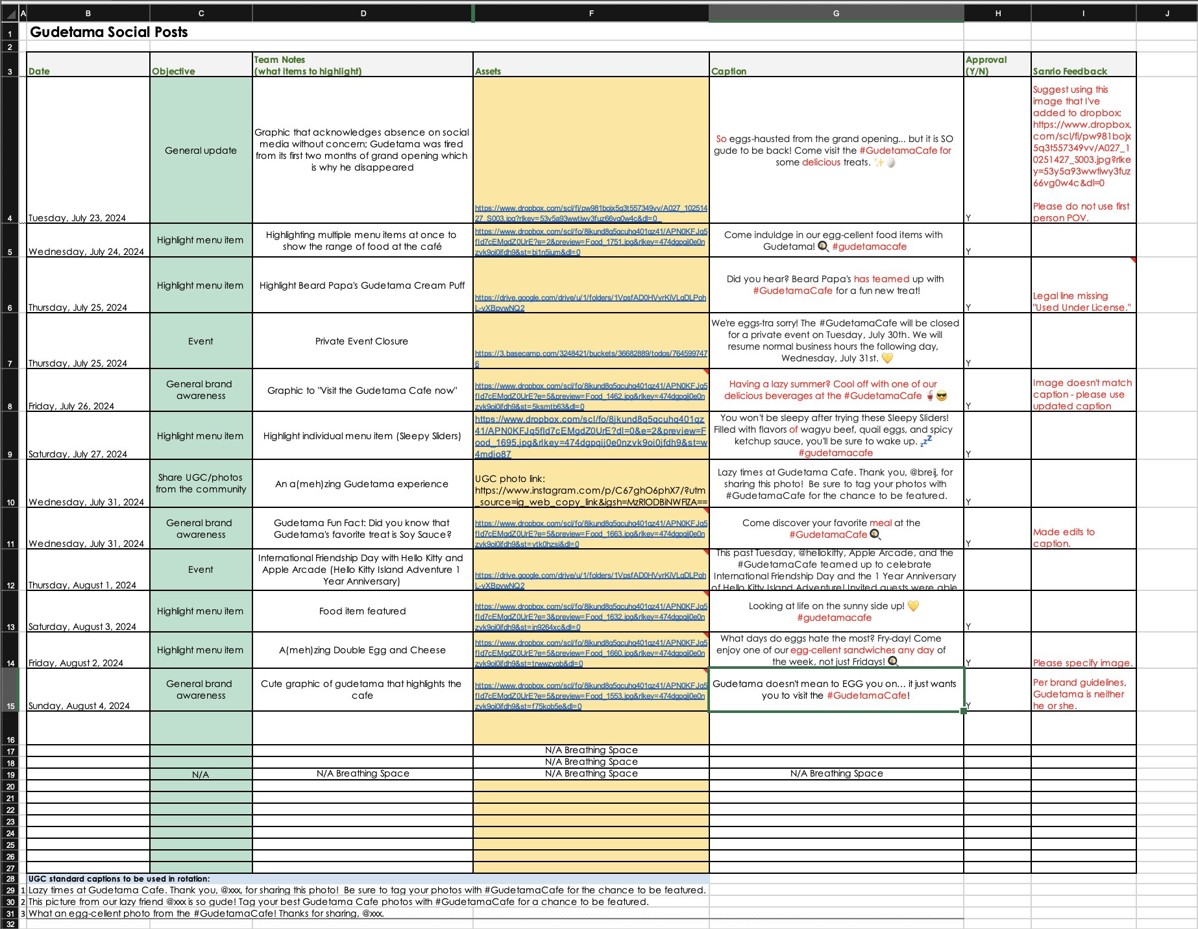Select 'Thursday, August 1, 2024' date cell
Viewport: 1198px width, 929px height.
[x=88, y=570]
